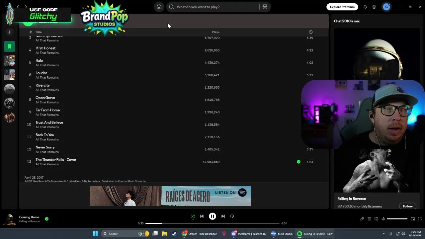Mute the volume speaker icon
This screenshot has width=425, height=239.
[x=383, y=219]
